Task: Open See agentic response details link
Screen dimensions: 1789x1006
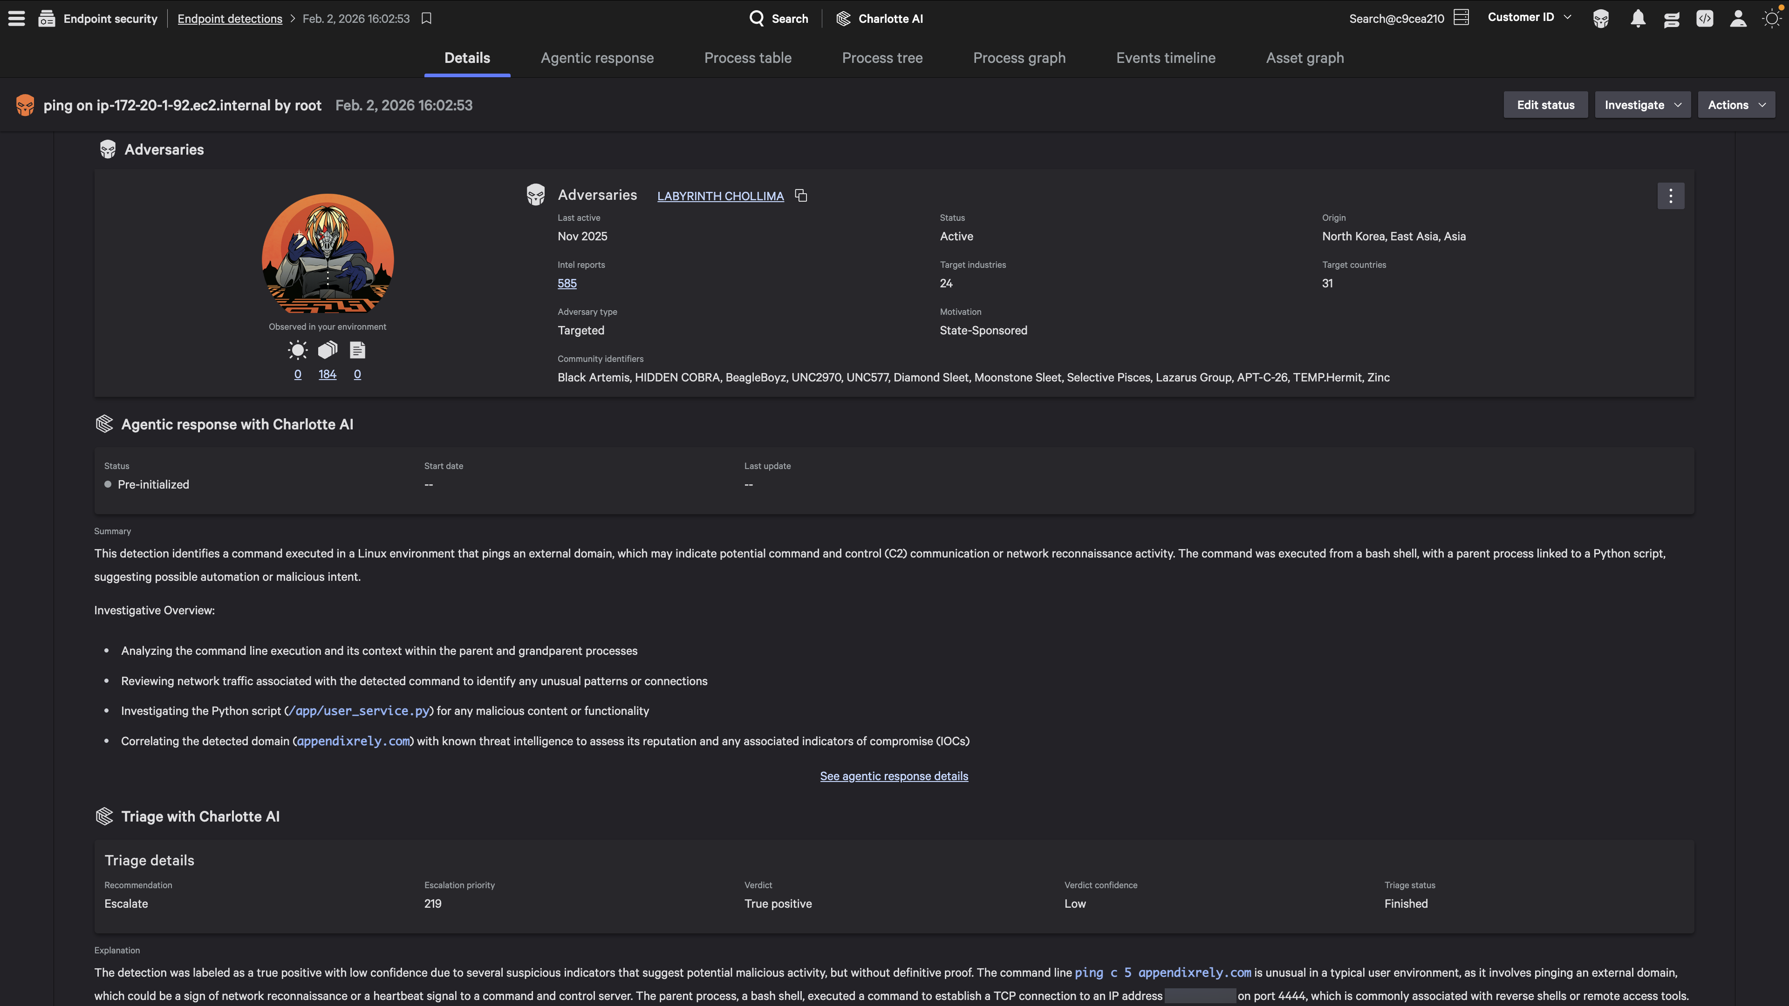Action: tap(894, 776)
